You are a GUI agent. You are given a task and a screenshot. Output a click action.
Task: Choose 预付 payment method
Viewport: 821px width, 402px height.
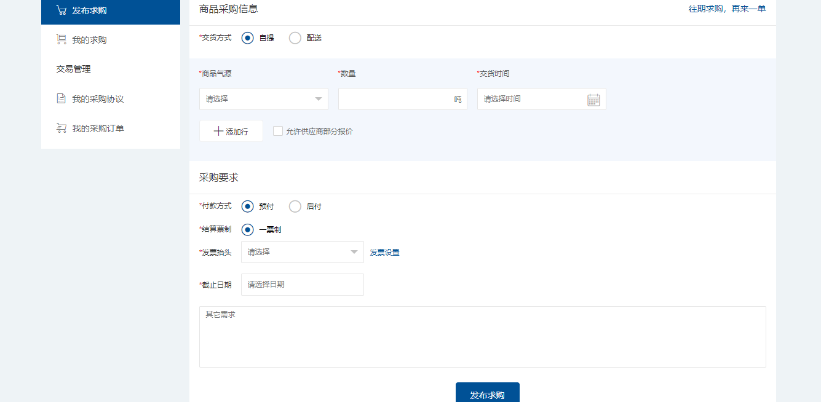coord(248,207)
